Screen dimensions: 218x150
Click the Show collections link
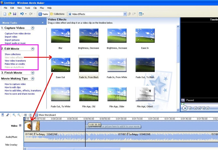click(13, 54)
